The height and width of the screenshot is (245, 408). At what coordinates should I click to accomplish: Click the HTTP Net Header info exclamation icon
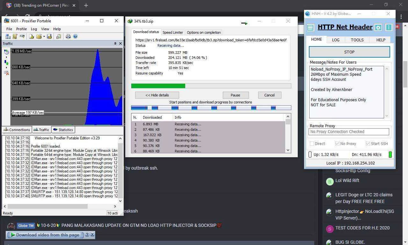(x=389, y=28)
